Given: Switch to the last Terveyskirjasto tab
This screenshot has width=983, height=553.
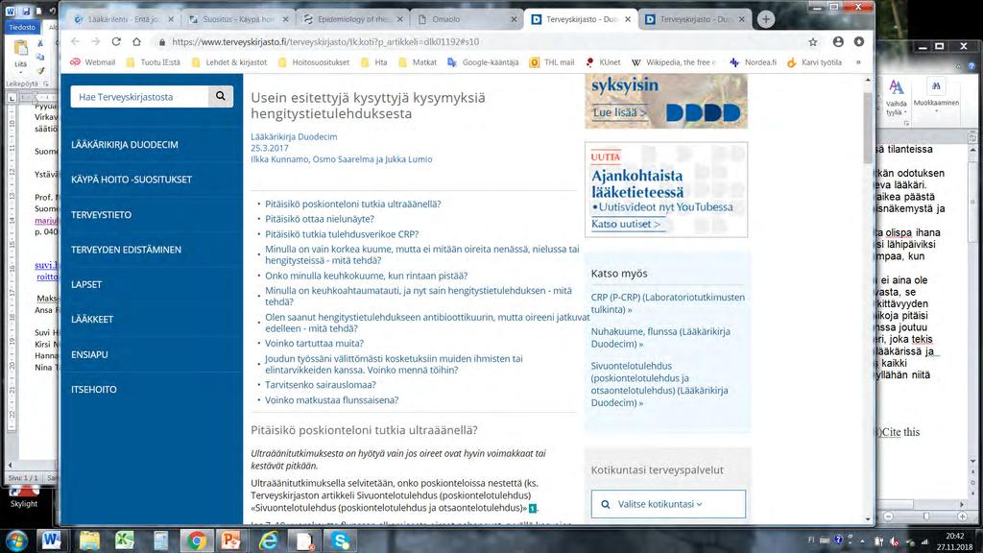Looking at the screenshot, I should click(x=696, y=19).
